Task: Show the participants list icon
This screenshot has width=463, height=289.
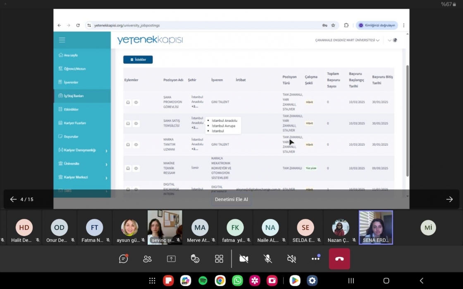Action: [147, 259]
